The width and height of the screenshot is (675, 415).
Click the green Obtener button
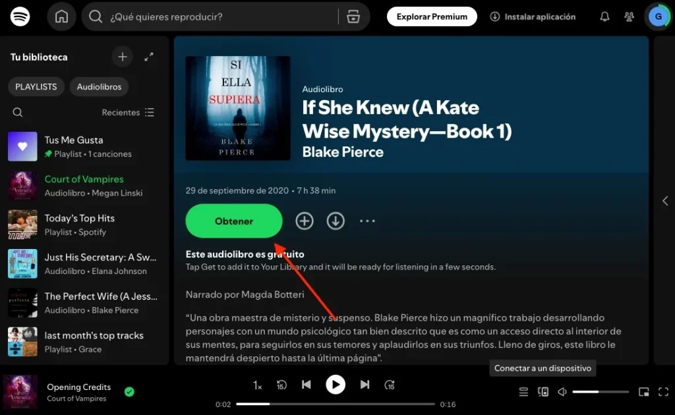tap(234, 221)
